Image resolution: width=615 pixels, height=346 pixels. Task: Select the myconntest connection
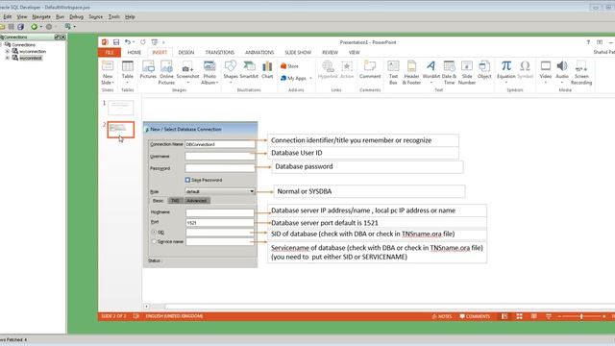pyautogui.click(x=30, y=58)
